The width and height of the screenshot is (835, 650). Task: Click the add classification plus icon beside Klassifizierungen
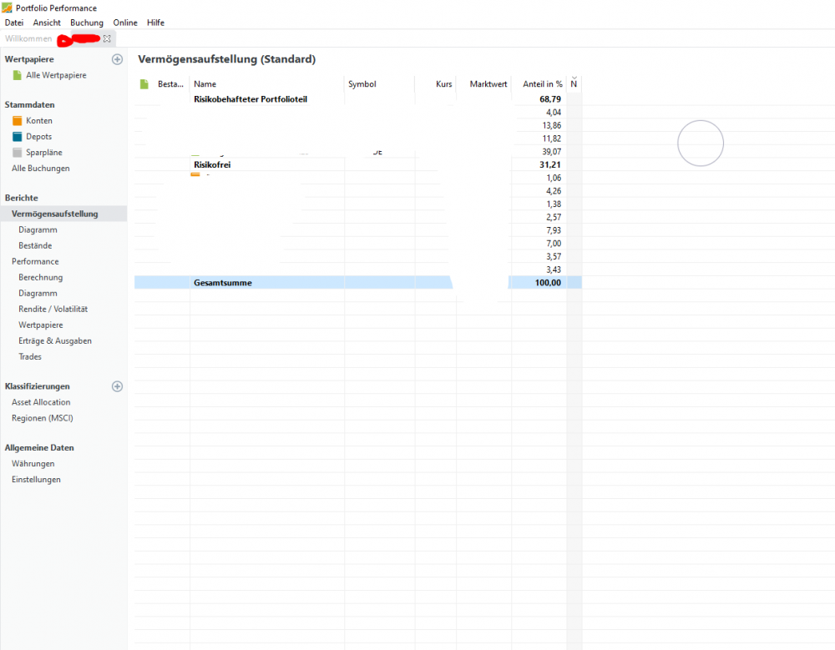point(117,386)
